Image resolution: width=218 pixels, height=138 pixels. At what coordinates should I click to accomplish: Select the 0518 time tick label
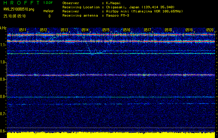pos(168,30)
